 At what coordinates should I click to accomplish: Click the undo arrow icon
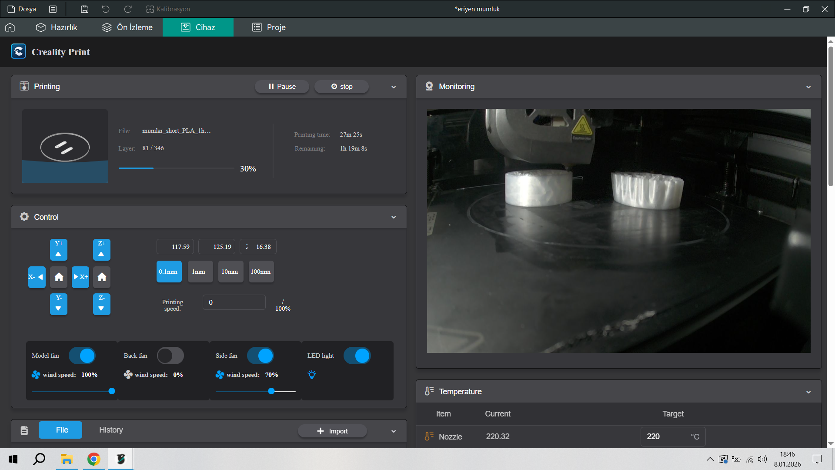pyautogui.click(x=106, y=9)
